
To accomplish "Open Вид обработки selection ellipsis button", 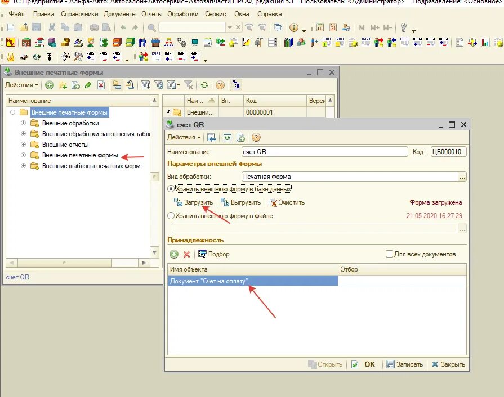I will point(462,177).
